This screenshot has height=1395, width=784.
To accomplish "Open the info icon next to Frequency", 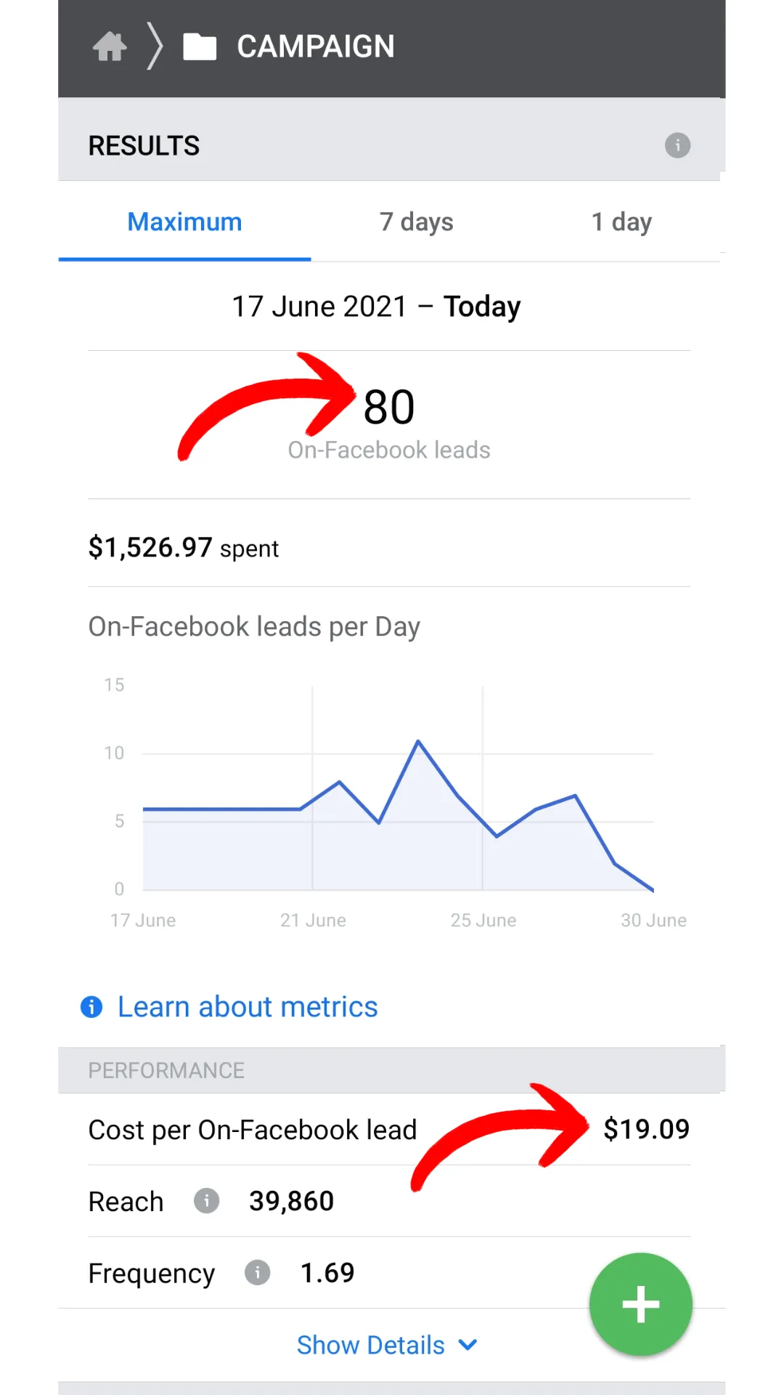I will [257, 1273].
